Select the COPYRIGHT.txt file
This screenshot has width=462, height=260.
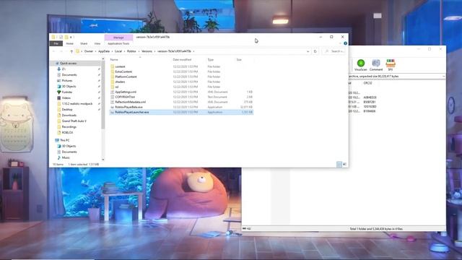181,97
